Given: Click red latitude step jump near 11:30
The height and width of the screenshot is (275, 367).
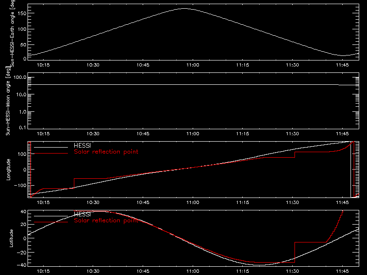Looking at the screenshot, I should pos(295,253).
